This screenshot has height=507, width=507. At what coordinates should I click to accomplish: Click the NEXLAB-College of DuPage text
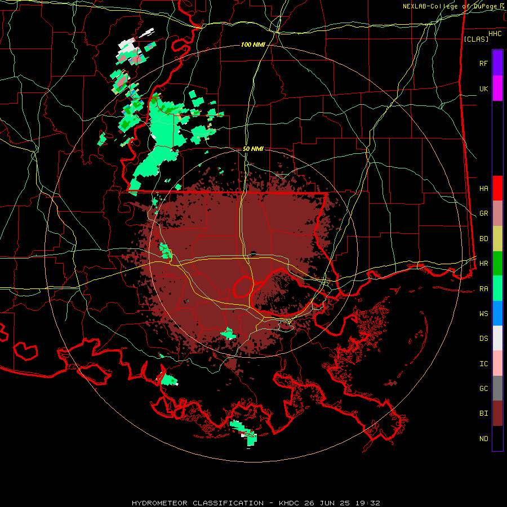pyautogui.click(x=450, y=6)
